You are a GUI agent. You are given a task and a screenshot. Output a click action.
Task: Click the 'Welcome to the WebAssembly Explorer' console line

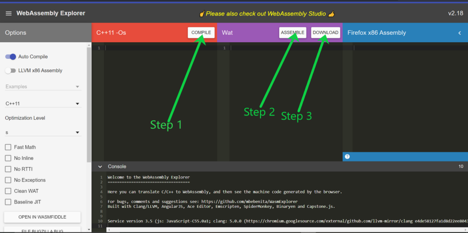tap(149, 177)
